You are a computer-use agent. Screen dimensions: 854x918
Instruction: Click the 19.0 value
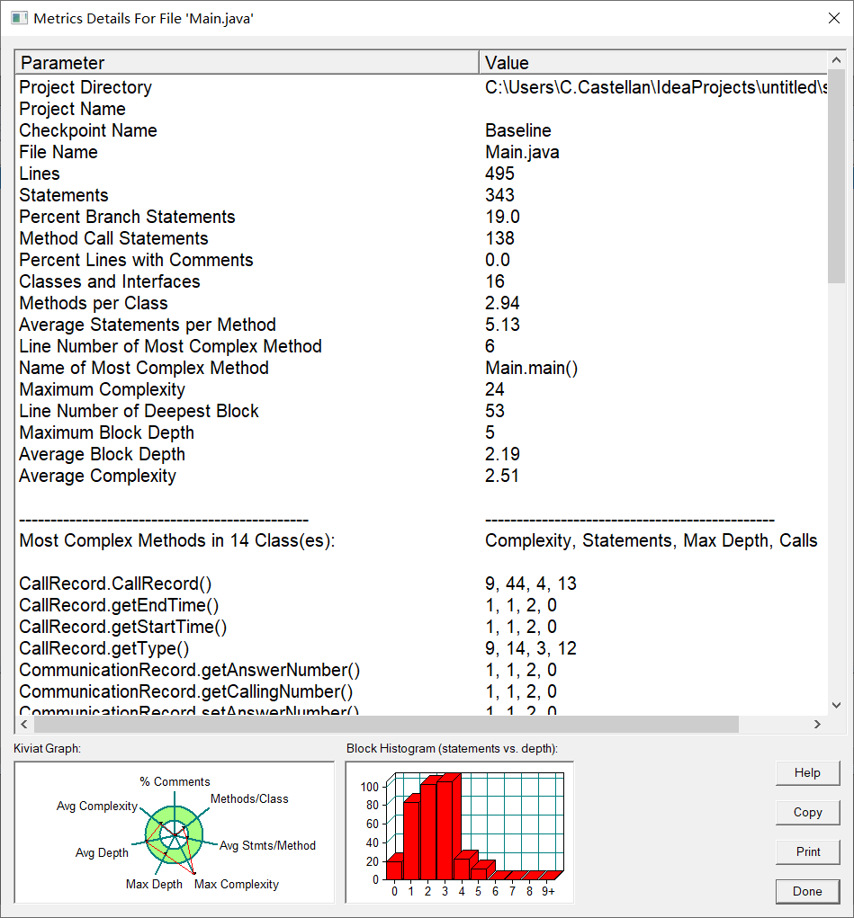tap(502, 217)
